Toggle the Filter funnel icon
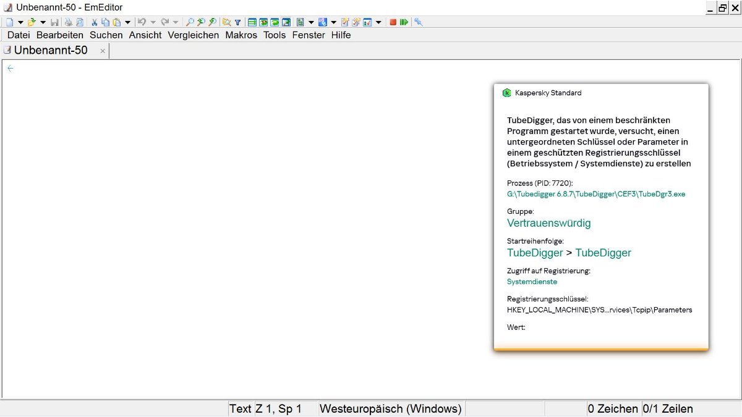742x417 pixels. pos(238,22)
